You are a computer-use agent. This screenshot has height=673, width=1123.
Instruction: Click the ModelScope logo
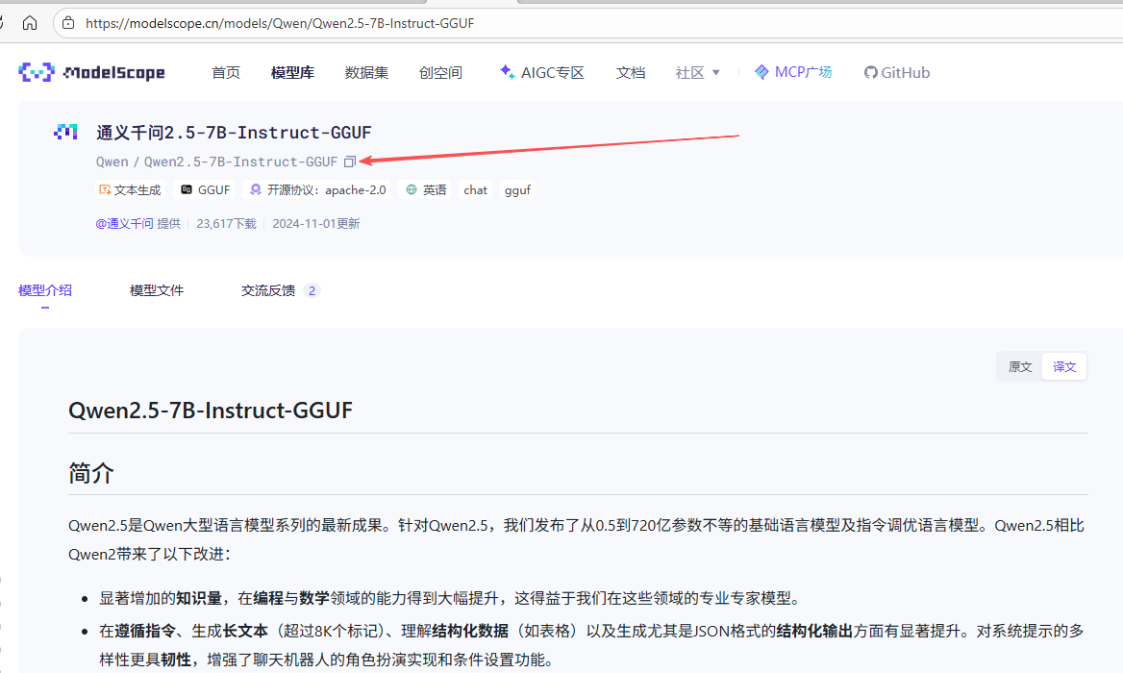click(91, 72)
